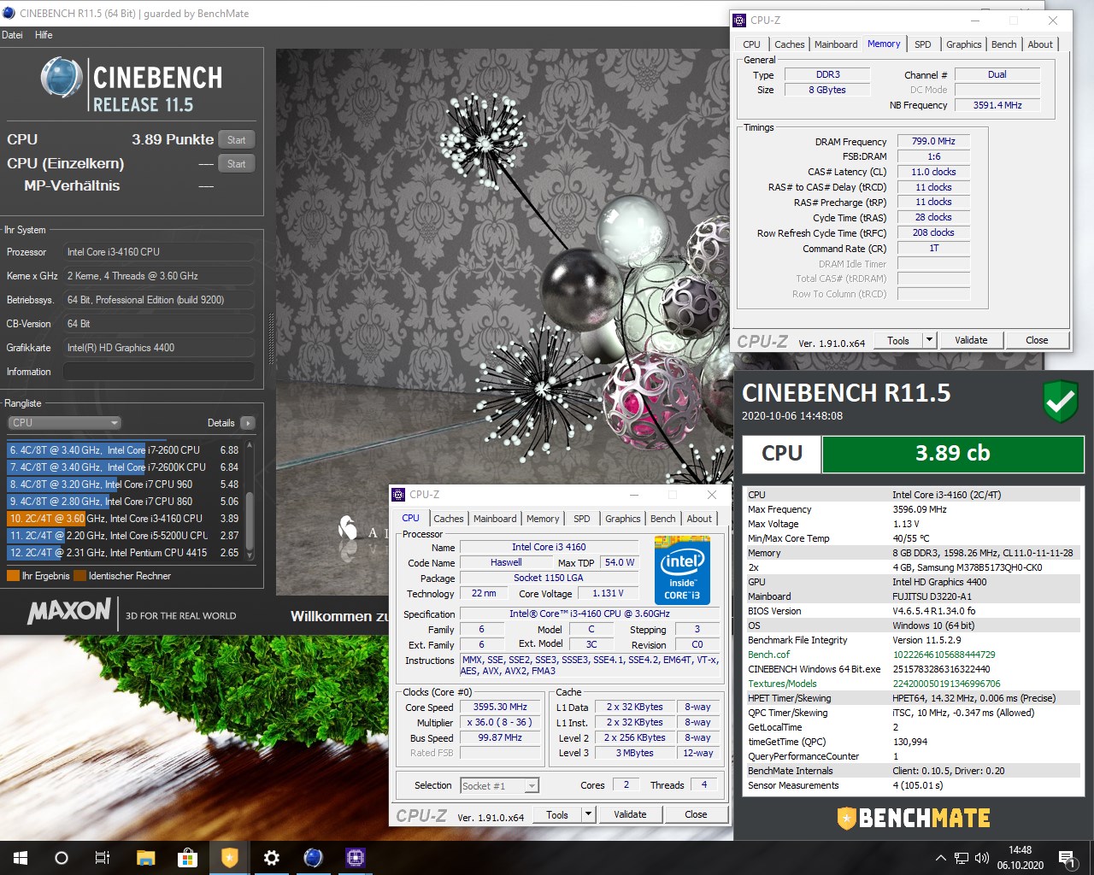Open the Windows Start menu
The image size is (1094, 875).
(x=21, y=858)
